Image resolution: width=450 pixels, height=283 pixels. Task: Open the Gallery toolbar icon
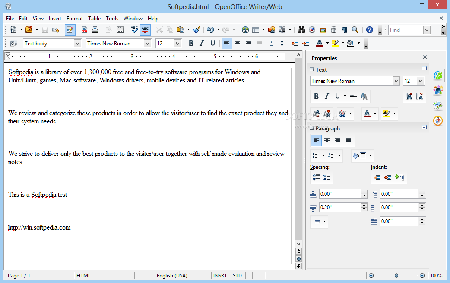click(323, 30)
